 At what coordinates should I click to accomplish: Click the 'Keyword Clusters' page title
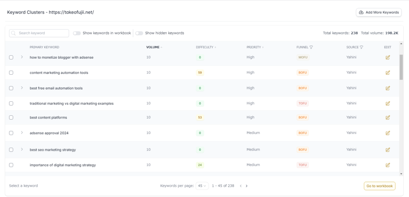pos(50,12)
